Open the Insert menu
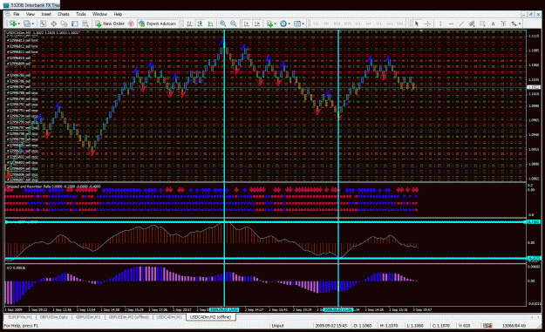The height and width of the screenshot is (332, 545). (x=46, y=14)
